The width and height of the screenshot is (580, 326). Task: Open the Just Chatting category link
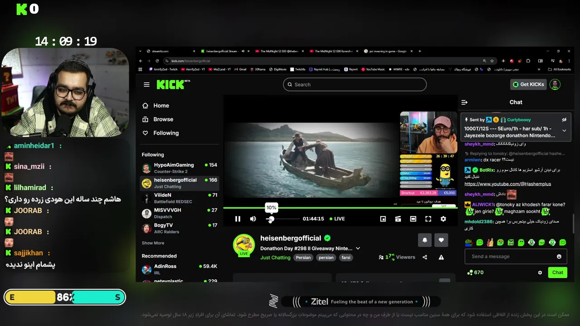click(275, 258)
